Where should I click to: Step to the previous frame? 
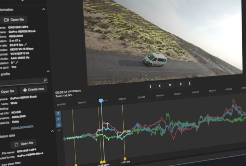160,86
